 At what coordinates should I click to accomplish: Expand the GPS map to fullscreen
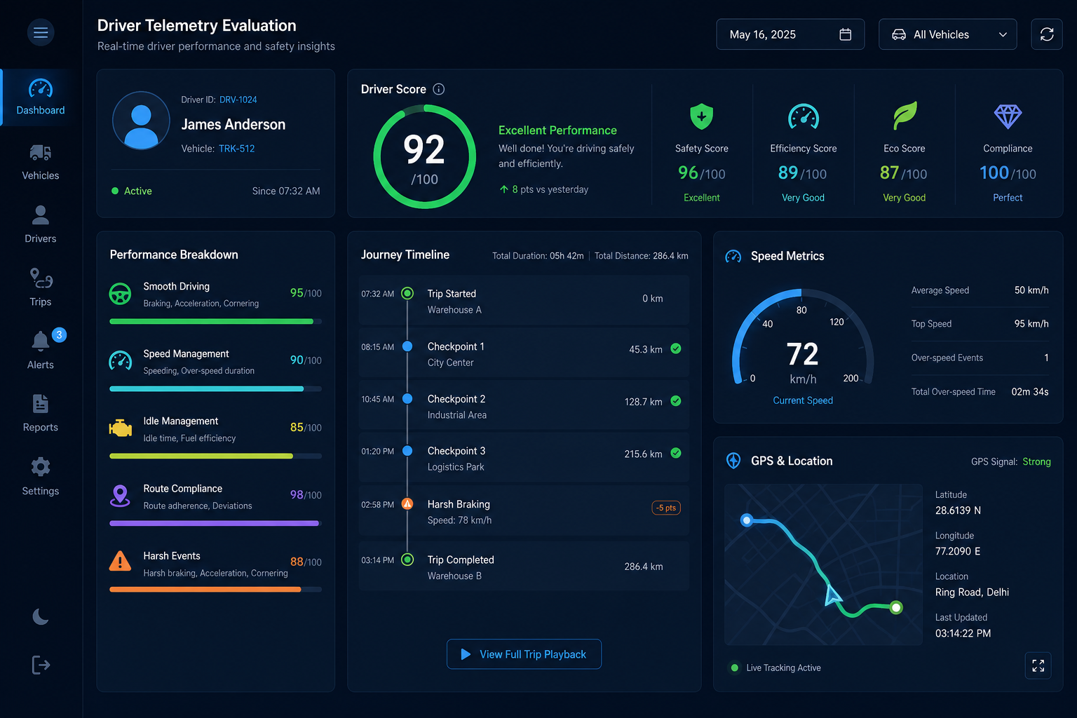pos(1038,665)
